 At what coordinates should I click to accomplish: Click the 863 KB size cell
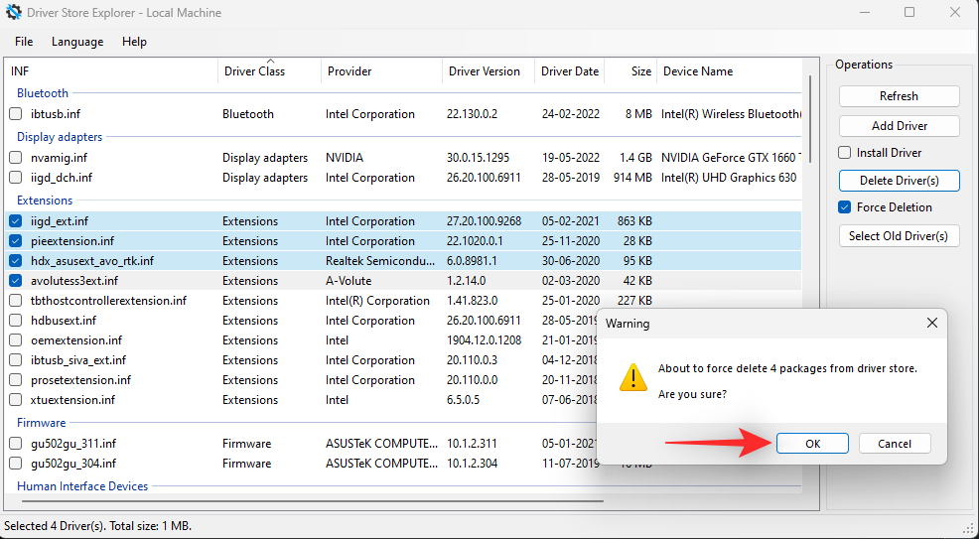(633, 220)
